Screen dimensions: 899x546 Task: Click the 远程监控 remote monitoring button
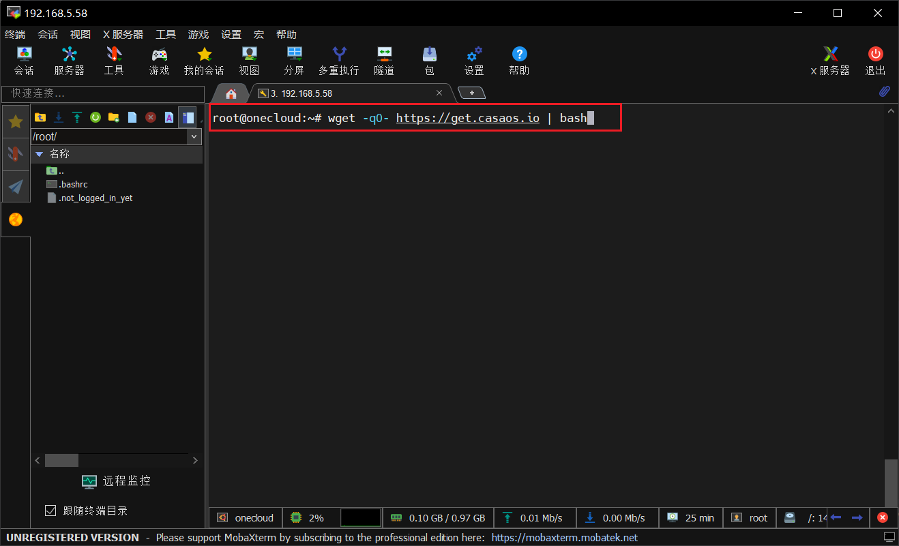coord(116,481)
